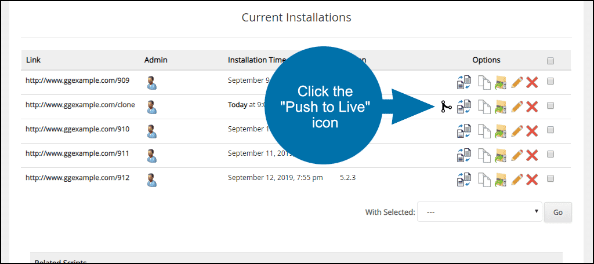The image size is (594, 264).
Task: Select the checkbox for the ggexample.com/911 row
Action: pyautogui.click(x=550, y=154)
